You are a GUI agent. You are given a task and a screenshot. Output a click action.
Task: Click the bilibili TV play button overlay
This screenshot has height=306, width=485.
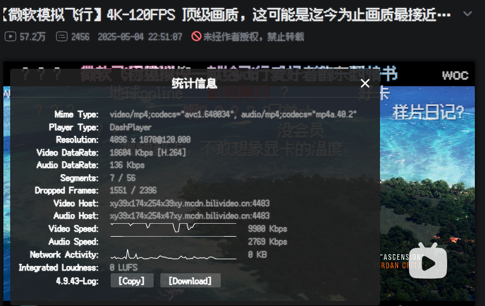click(x=427, y=261)
